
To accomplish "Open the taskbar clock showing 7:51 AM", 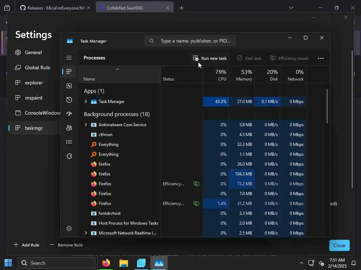I will point(337,263).
